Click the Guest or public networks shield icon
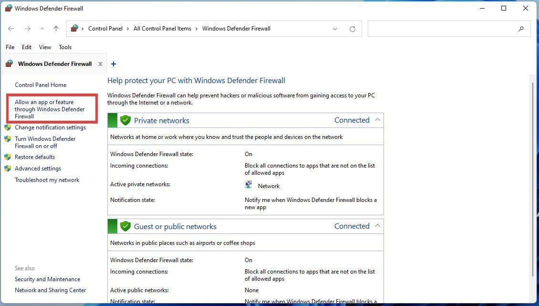The image size is (539, 306). click(x=125, y=226)
